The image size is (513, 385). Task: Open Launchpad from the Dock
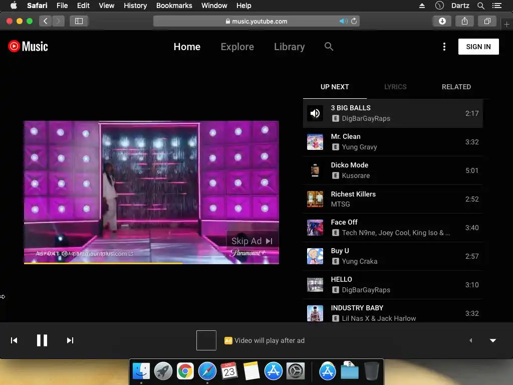pos(163,371)
